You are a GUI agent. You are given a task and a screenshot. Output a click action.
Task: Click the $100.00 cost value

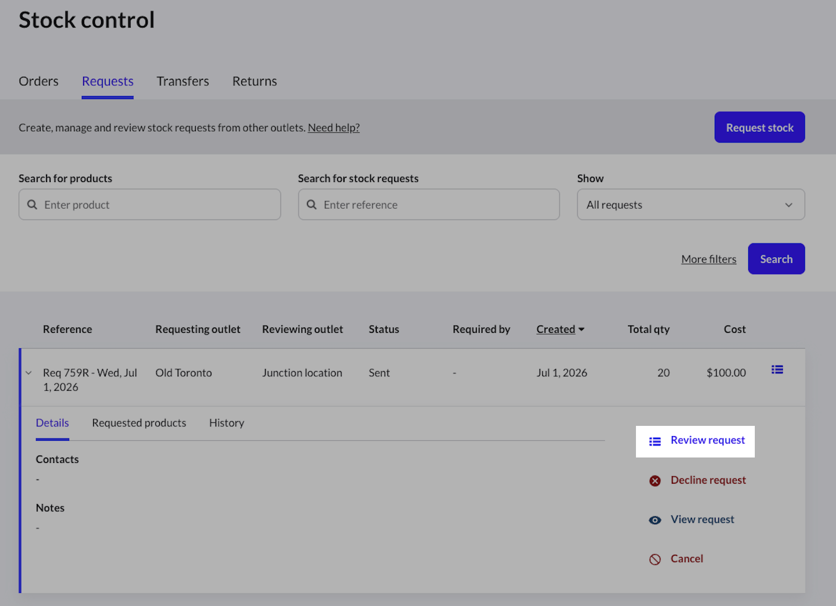(x=726, y=373)
